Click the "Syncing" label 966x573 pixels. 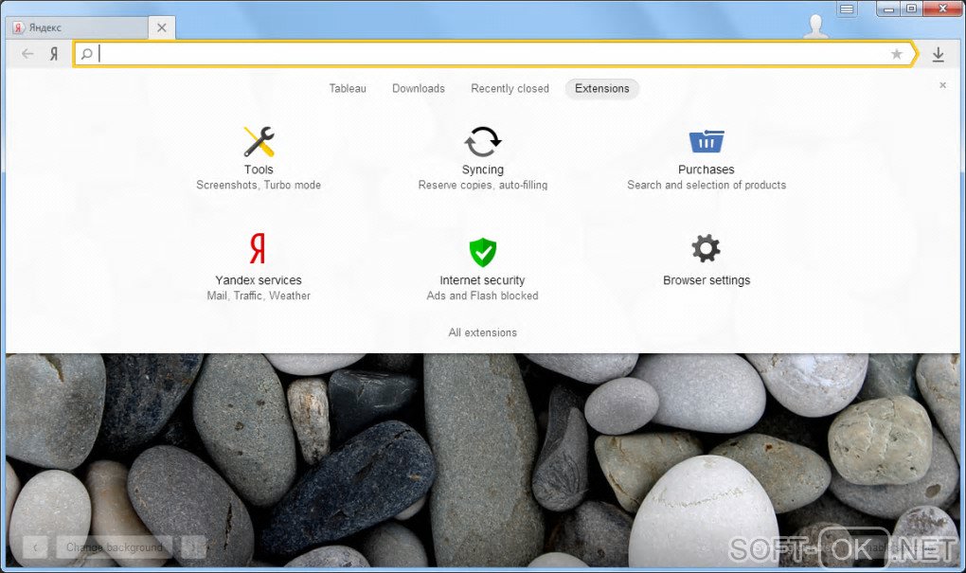tap(482, 170)
